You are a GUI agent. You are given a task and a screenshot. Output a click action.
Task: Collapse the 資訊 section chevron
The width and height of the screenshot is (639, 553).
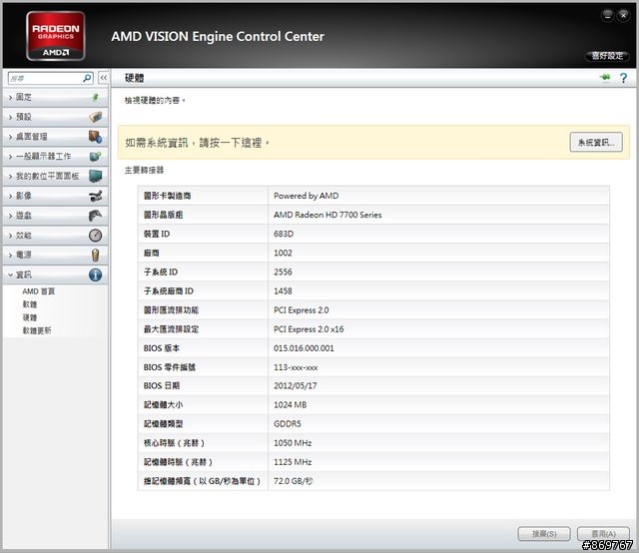(x=10, y=276)
